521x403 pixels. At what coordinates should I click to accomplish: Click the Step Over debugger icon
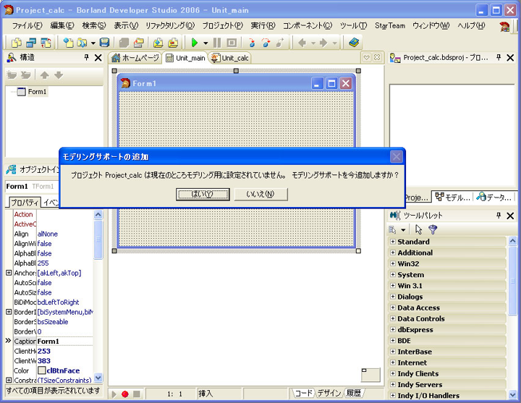[266, 43]
